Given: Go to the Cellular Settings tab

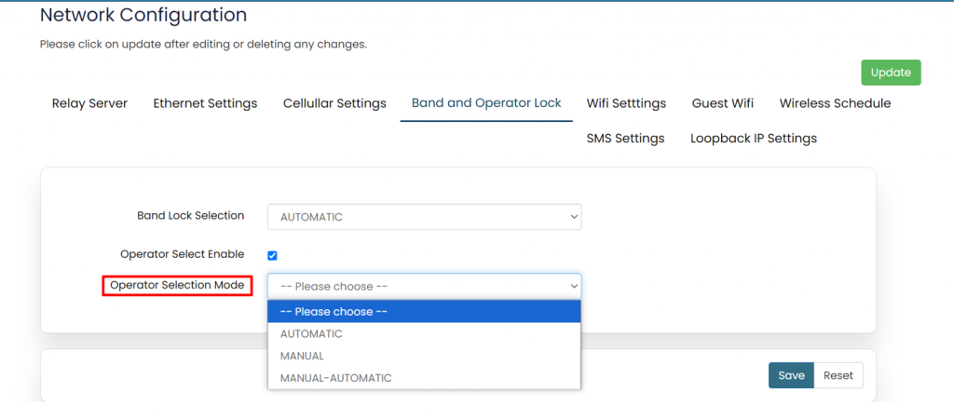Looking at the screenshot, I should point(334,103).
